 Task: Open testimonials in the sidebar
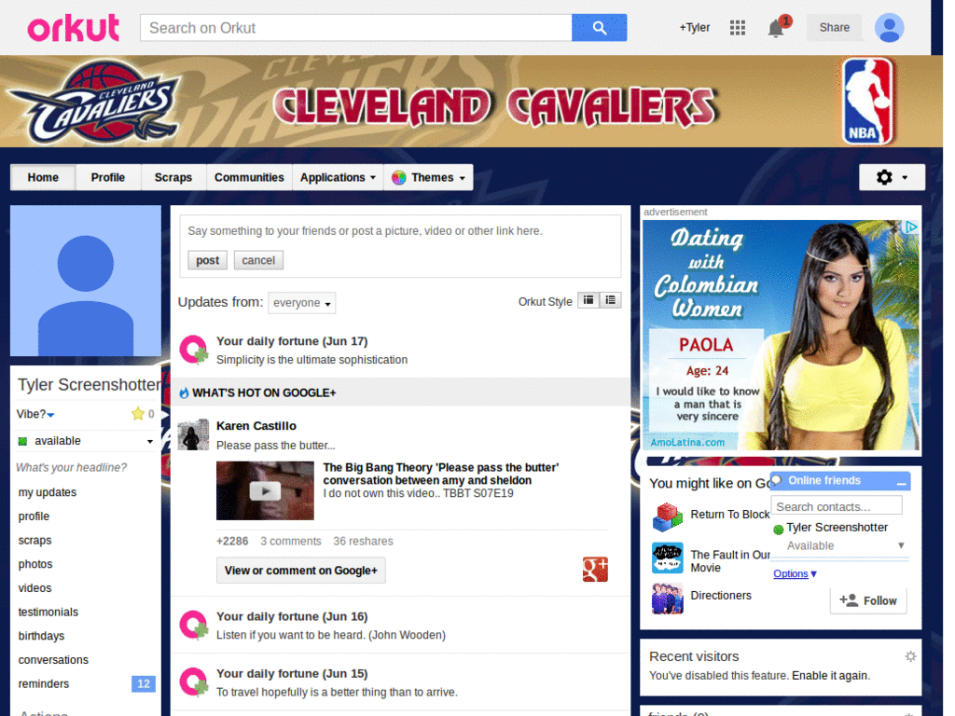click(48, 612)
